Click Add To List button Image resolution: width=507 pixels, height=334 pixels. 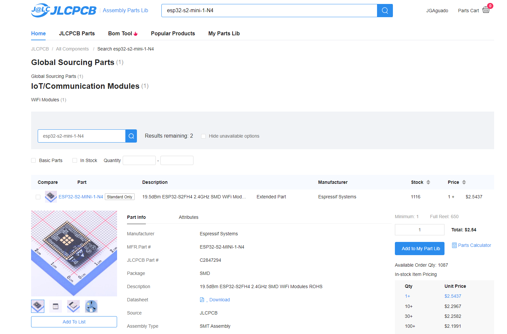pos(74,322)
